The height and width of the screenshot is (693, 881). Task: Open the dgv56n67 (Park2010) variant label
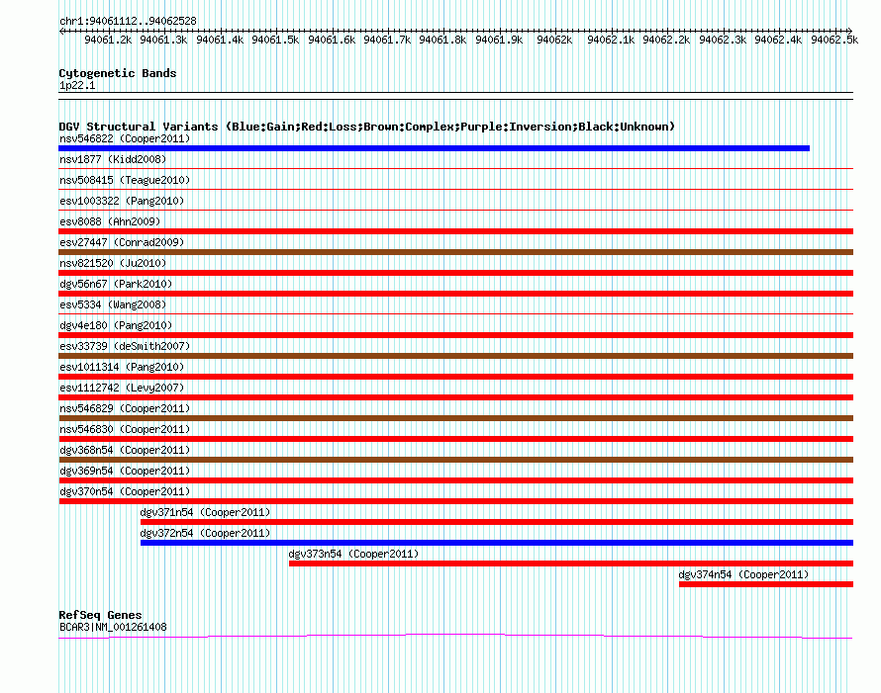coord(116,284)
